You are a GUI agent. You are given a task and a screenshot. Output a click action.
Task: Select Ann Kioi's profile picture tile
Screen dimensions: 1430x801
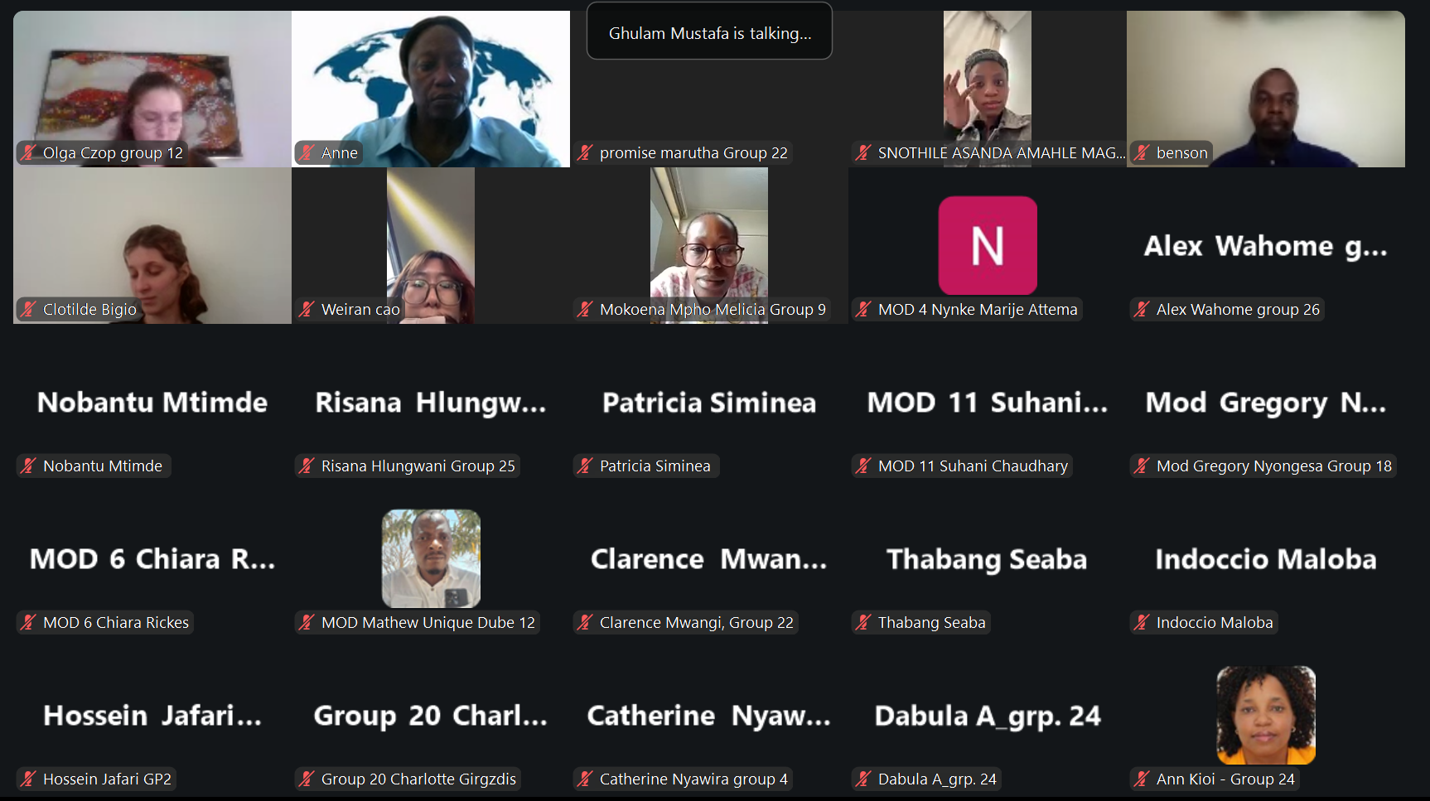point(1266,715)
